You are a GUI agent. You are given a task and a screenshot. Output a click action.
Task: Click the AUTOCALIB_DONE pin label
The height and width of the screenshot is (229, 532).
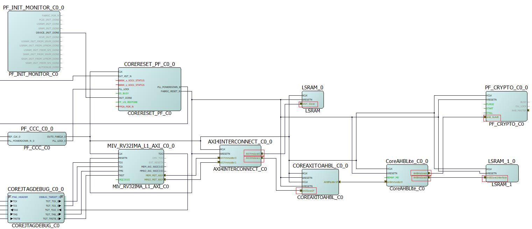49,67
